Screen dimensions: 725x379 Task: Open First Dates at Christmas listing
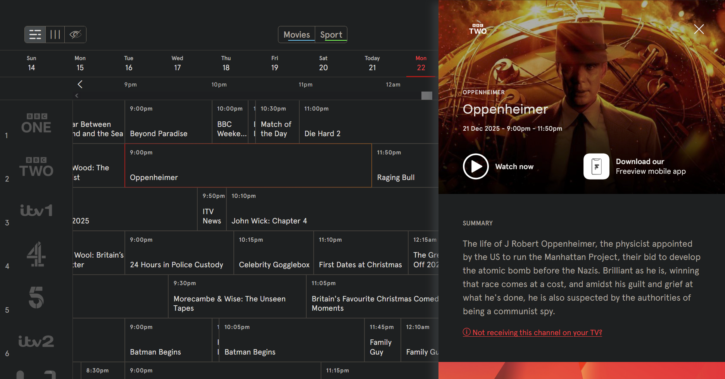click(361, 253)
